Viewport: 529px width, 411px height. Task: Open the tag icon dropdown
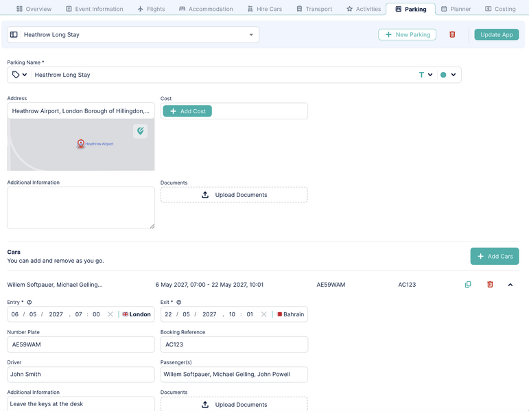[20, 75]
